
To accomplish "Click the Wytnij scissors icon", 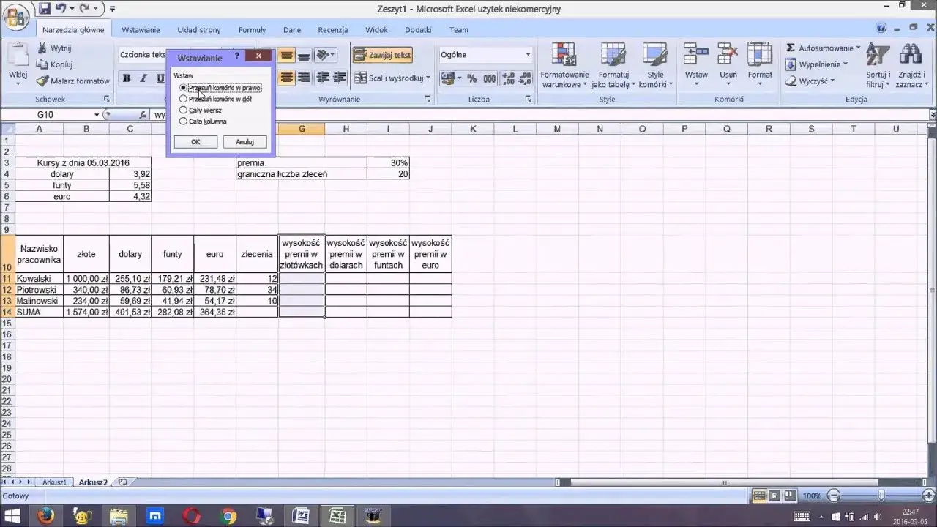I will pyautogui.click(x=42, y=48).
